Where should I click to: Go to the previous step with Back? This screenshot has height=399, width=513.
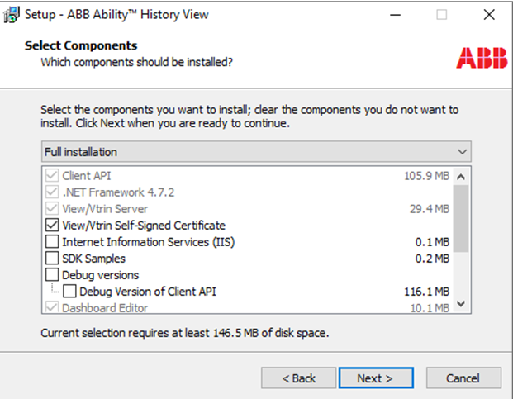(299, 378)
